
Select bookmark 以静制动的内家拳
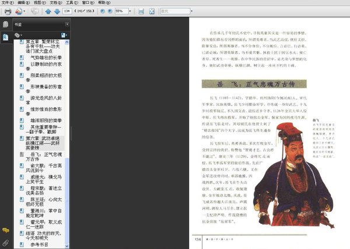pos(44,66)
